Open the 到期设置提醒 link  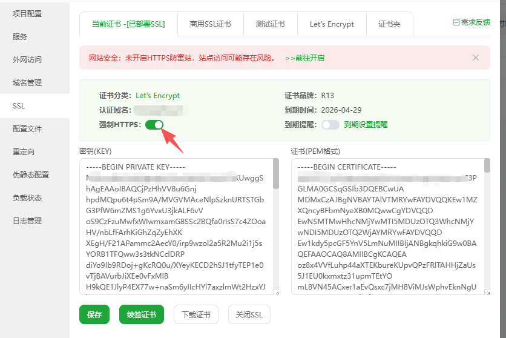click(x=366, y=125)
